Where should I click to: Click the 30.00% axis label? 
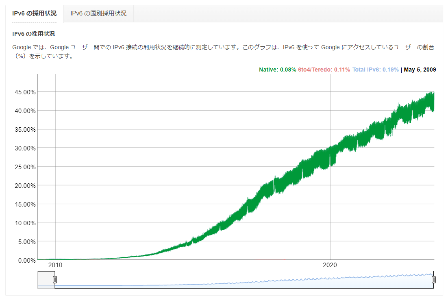25,148
